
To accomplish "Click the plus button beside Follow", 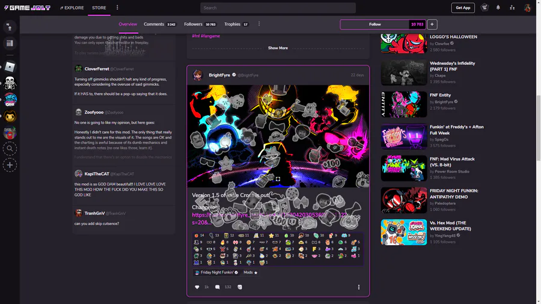I will click(432, 25).
